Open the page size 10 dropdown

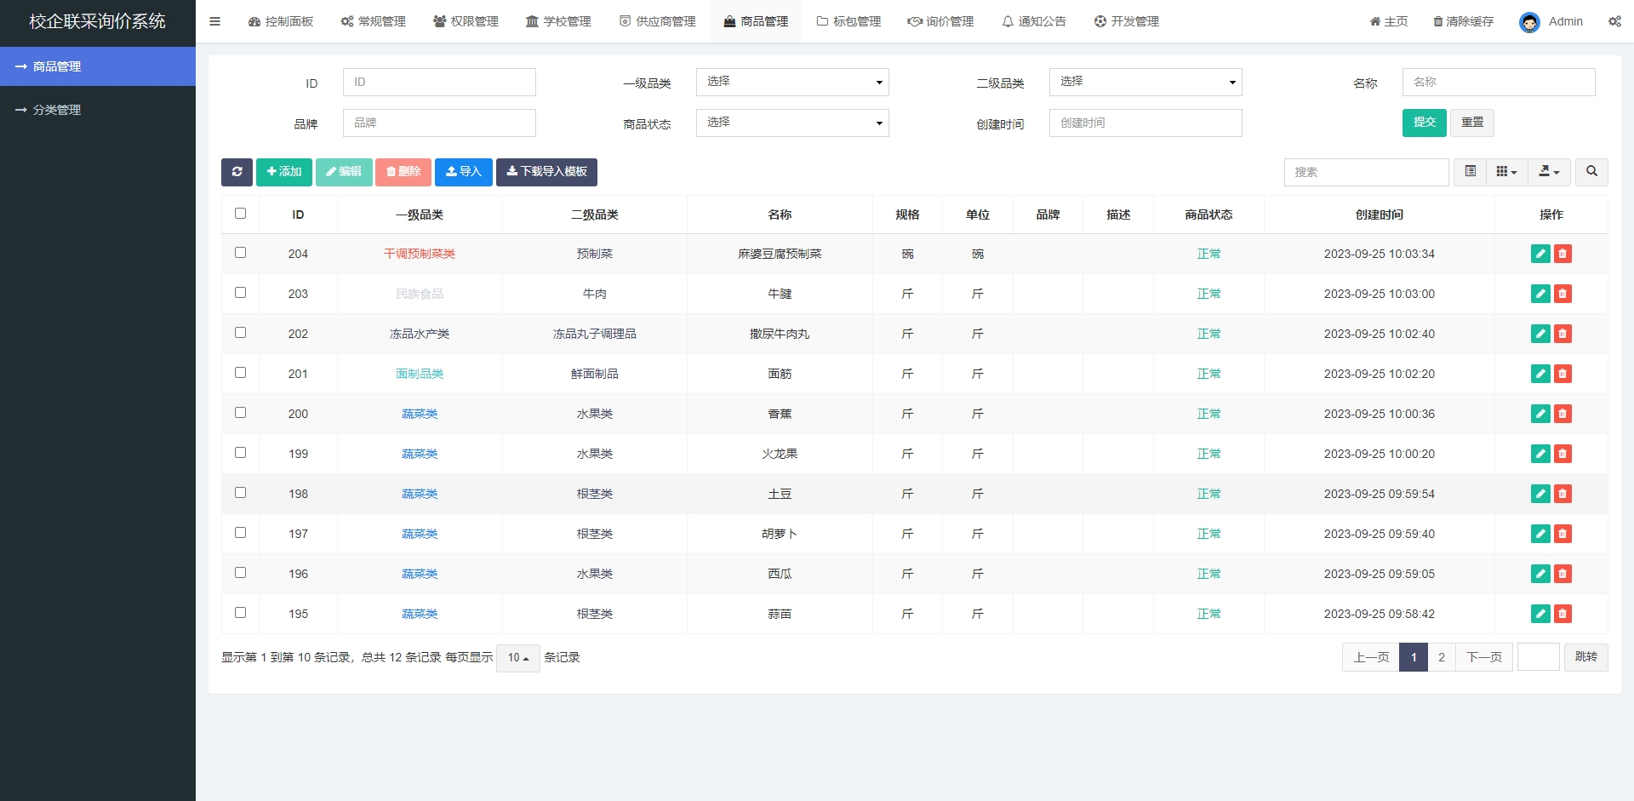pos(517,657)
